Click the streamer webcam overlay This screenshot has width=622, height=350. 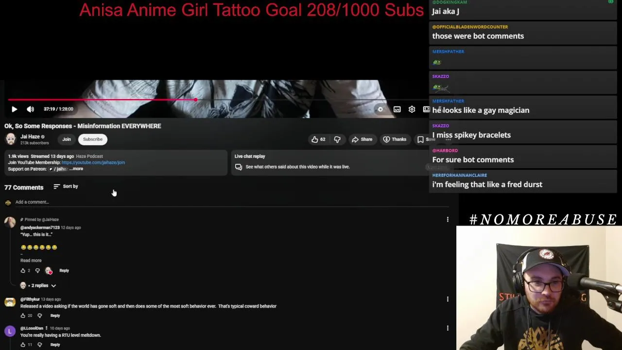[x=539, y=288]
